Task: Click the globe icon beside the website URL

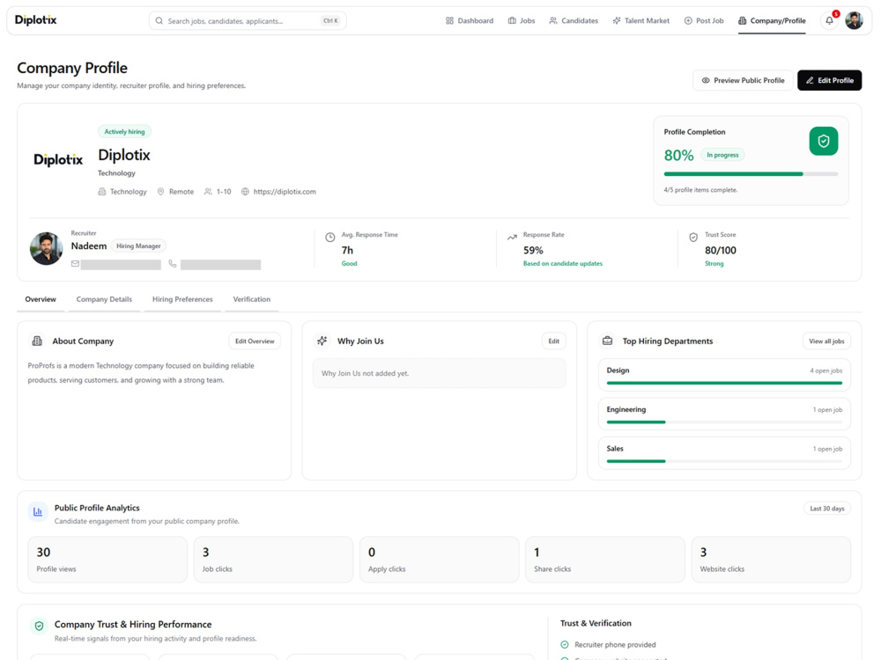Action: pos(245,191)
